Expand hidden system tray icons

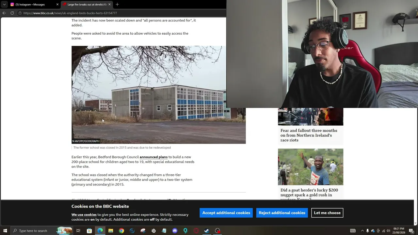pos(362,231)
